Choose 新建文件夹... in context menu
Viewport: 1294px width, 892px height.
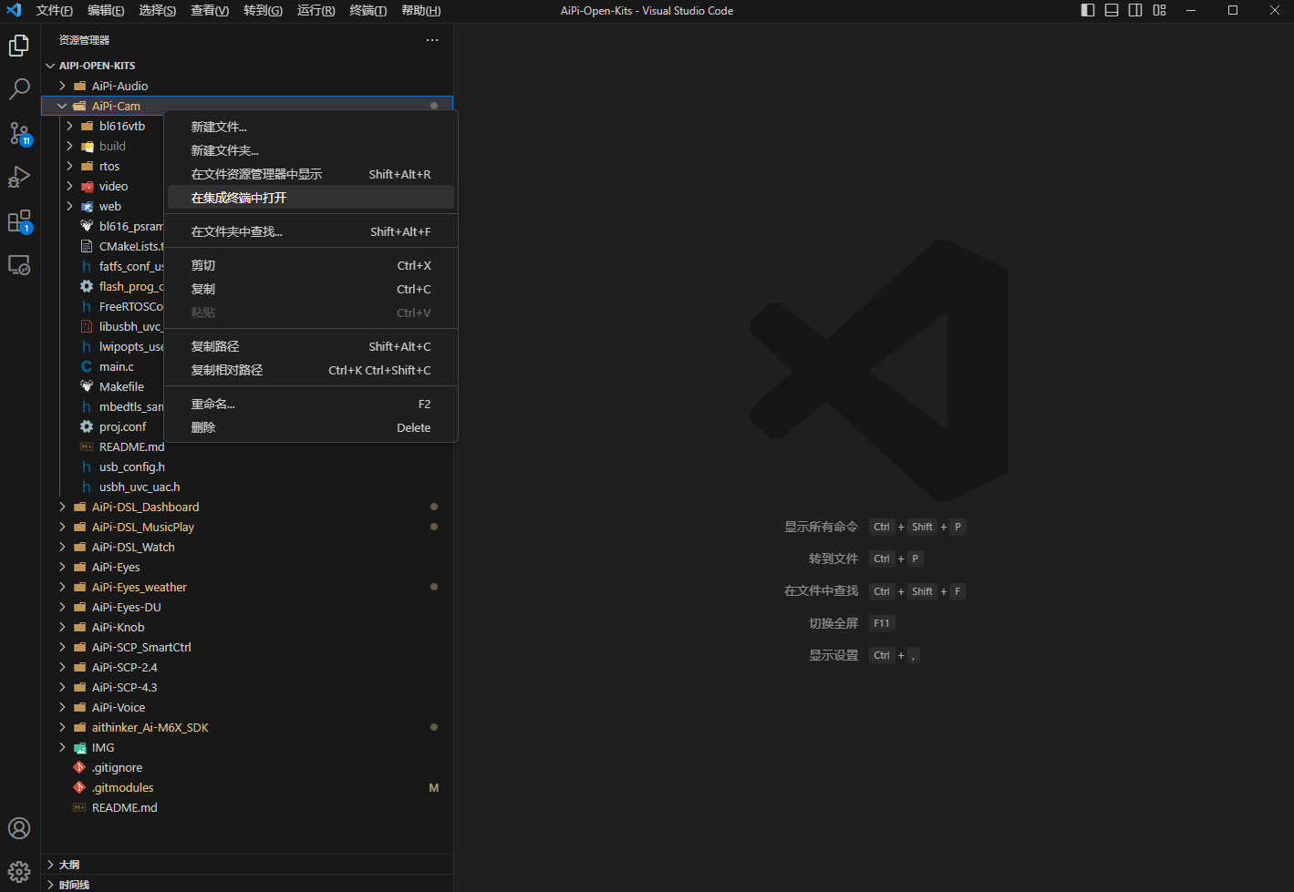click(311, 150)
